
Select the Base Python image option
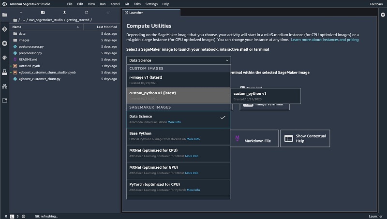pyautogui.click(x=178, y=136)
